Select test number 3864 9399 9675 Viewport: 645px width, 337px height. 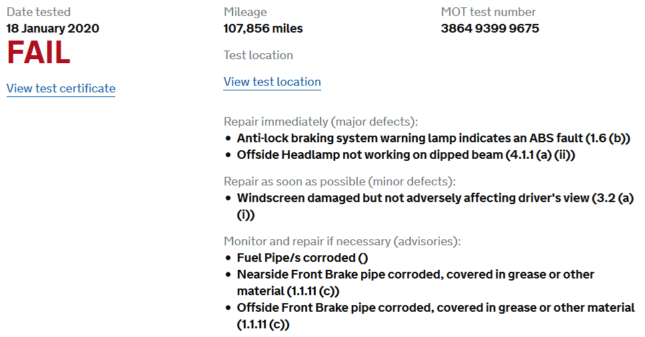[490, 29]
